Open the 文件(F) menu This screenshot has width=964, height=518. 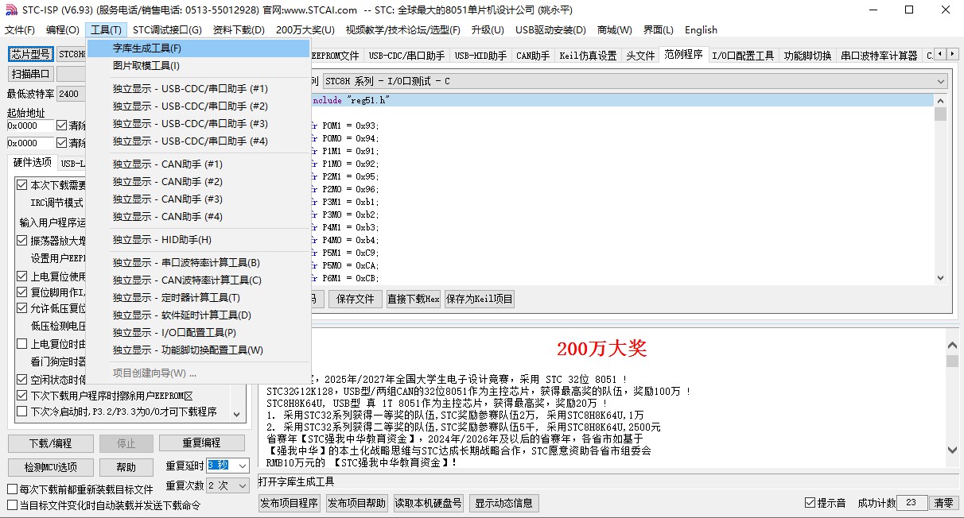[20, 30]
